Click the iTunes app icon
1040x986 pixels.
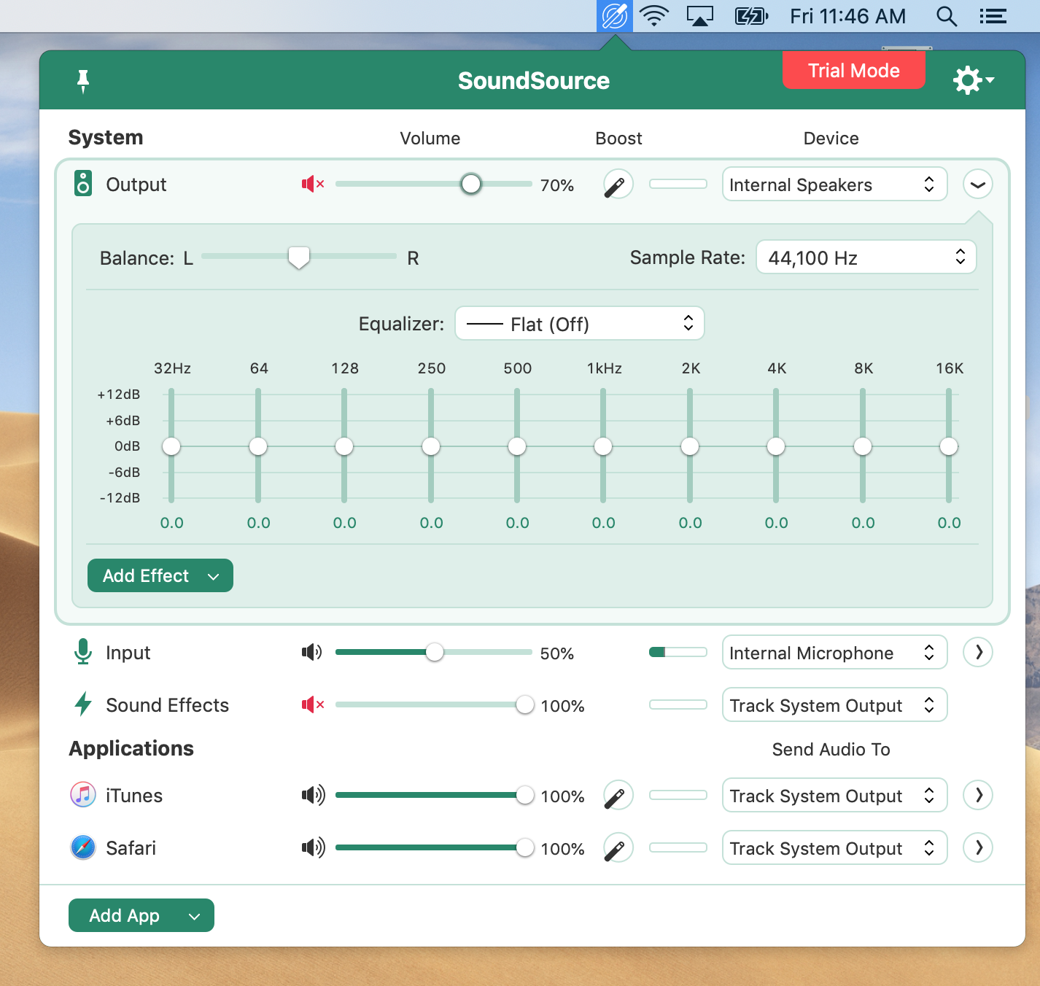pyautogui.click(x=83, y=795)
